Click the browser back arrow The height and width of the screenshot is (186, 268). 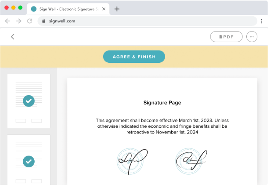[x=7, y=21]
